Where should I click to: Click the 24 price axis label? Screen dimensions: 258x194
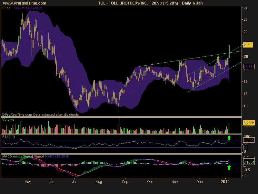tap(245, 8)
